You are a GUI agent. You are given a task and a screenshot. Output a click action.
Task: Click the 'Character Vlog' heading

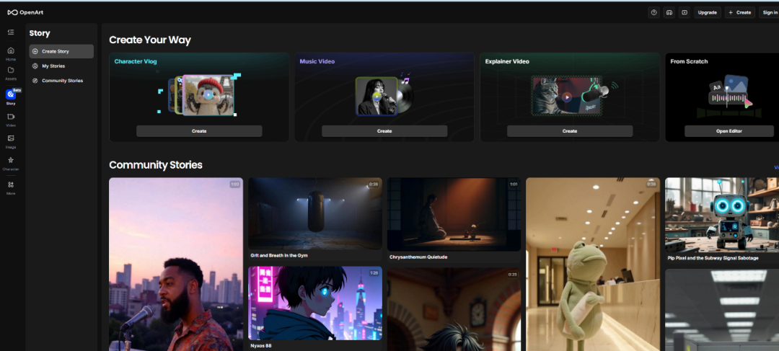pos(136,61)
